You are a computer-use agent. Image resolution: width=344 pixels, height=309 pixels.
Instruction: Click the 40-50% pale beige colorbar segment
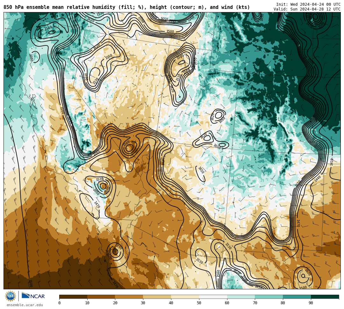tap(185, 297)
